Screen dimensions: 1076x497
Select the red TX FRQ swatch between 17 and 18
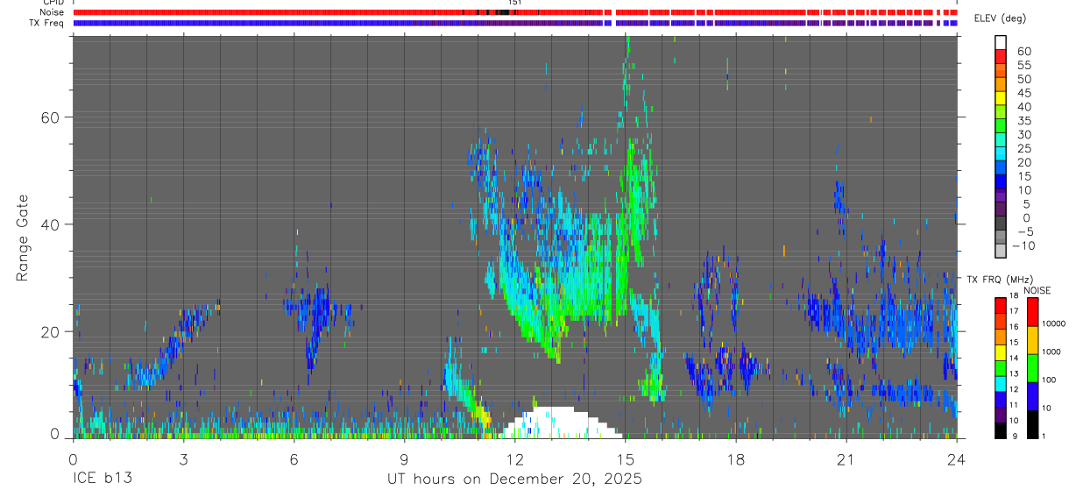(x=1001, y=304)
